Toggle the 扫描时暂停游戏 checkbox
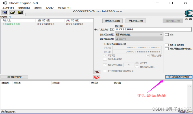 [105, 71]
